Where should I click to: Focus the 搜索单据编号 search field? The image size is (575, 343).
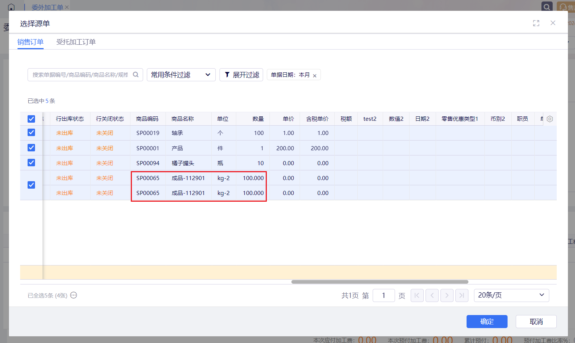pyautogui.click(x=80, y=75)
